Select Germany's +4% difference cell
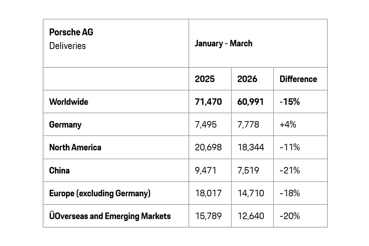The width and height of the screenshot is (369, 246). pyautogui.click(x=288, y=125)
